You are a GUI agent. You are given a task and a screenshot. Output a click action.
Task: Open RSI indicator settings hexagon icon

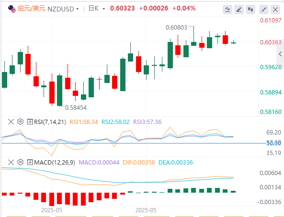[x=21, y=122]
